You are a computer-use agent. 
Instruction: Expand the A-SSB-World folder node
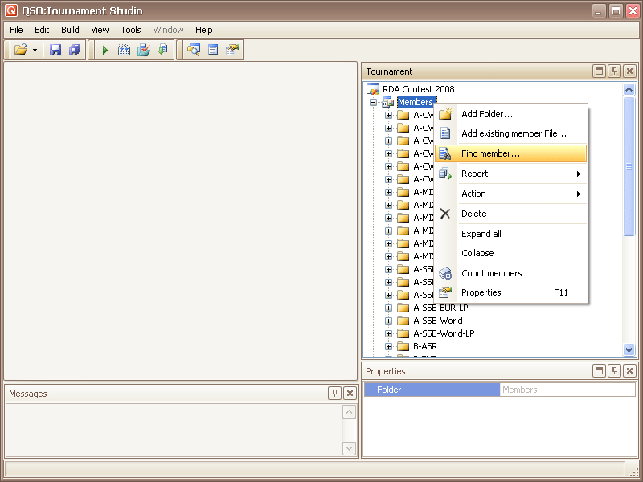click(389, 321)
